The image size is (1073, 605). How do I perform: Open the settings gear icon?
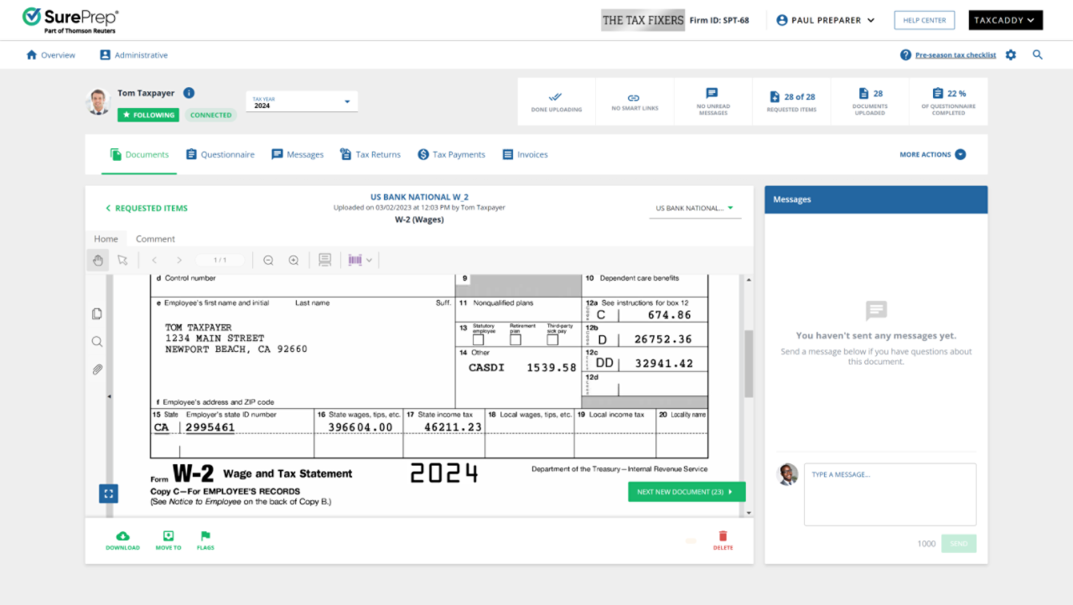click(x=1011, y=55)
